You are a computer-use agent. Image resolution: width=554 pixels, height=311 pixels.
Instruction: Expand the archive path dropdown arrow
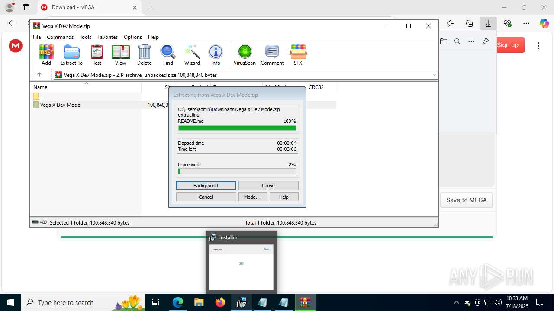[434, 75]
